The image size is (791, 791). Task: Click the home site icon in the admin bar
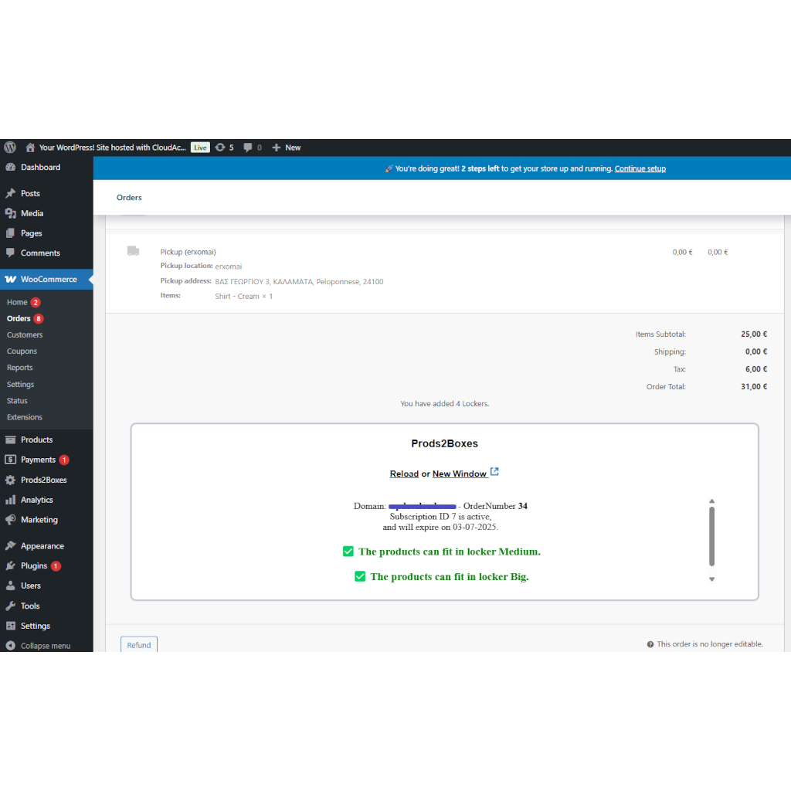(x=30, y=148)
